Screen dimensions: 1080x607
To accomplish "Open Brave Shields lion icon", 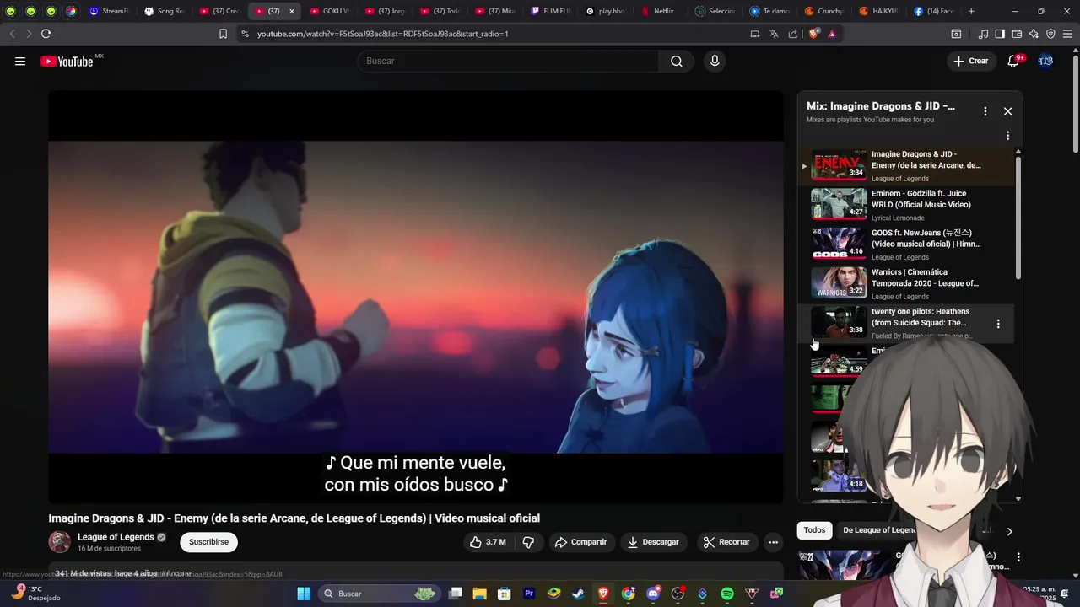I will point(813,34).
